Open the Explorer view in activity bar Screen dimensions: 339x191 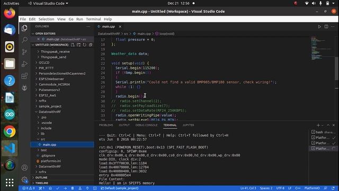click(x=24, y=28)
